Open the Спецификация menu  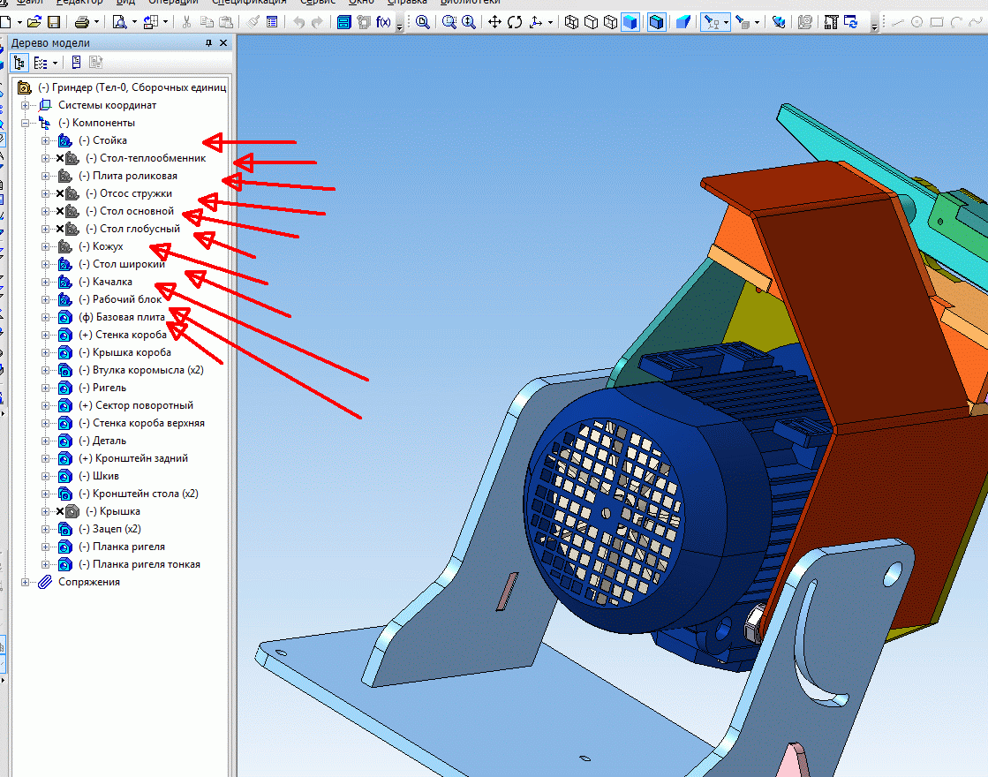pyautogui.click(x=250, y=2)
